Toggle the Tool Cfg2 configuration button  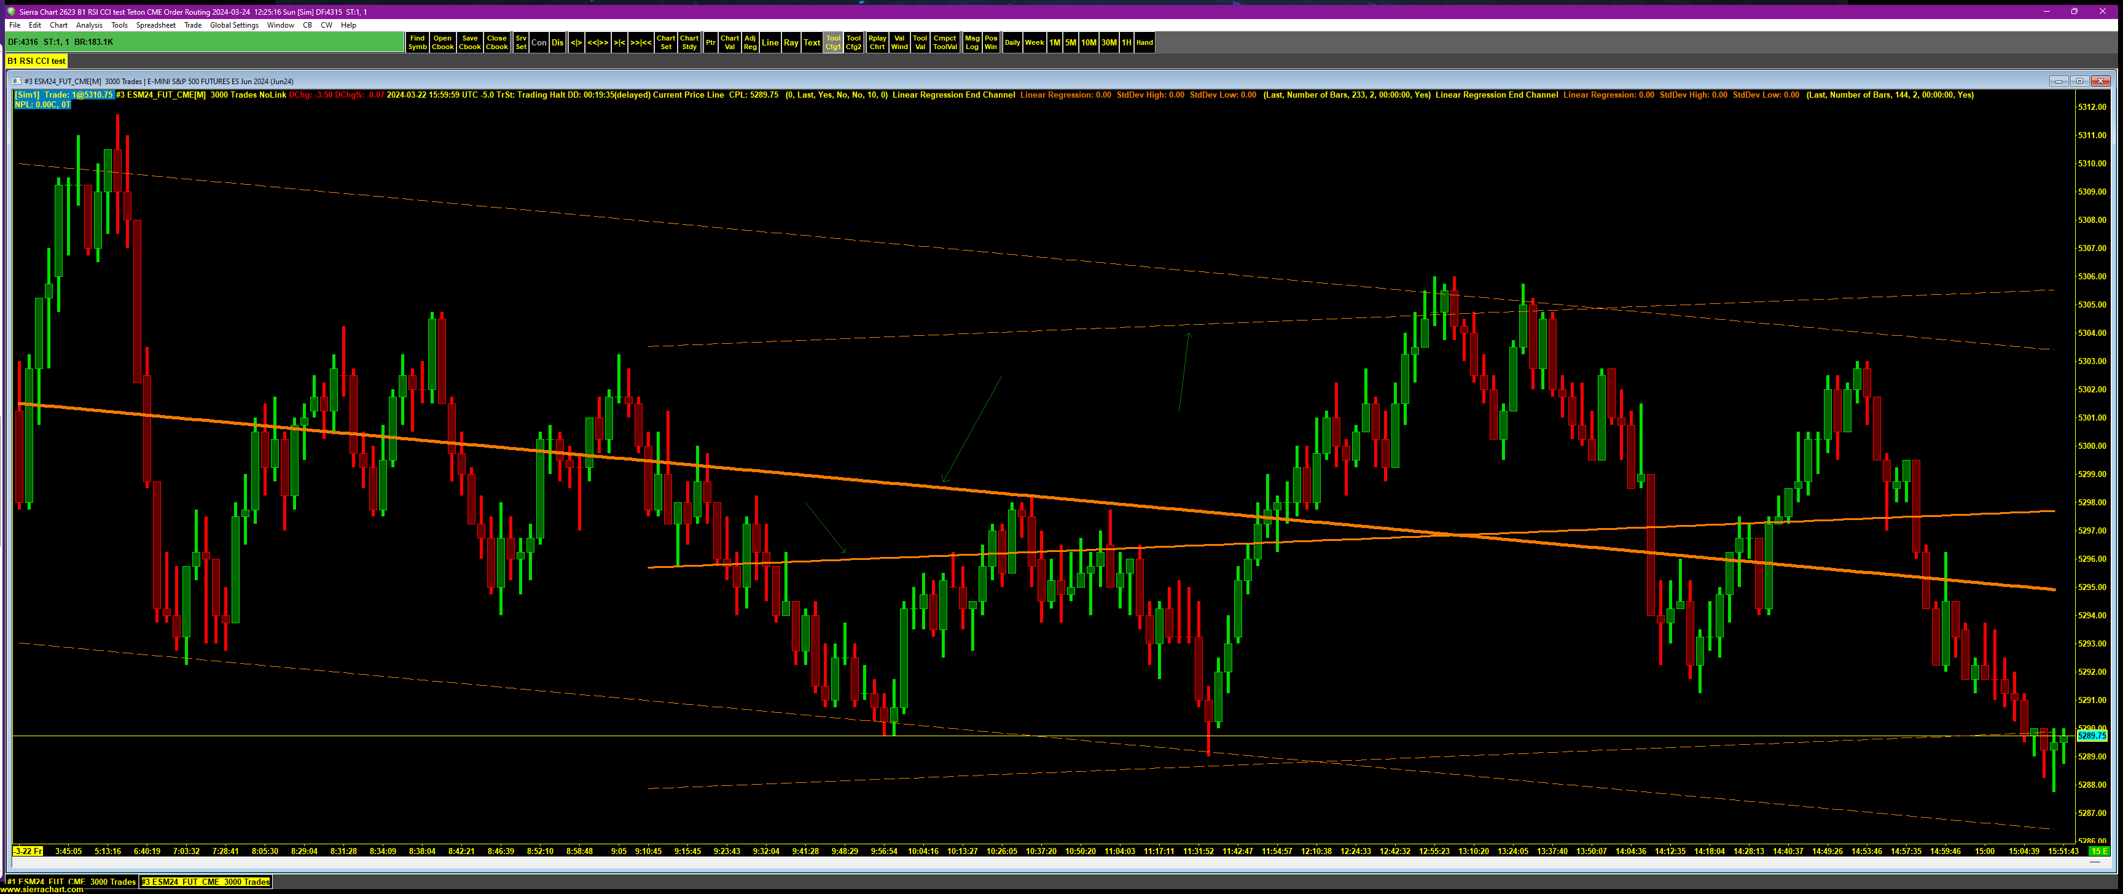pyautogui.click(x=853, y=43)
